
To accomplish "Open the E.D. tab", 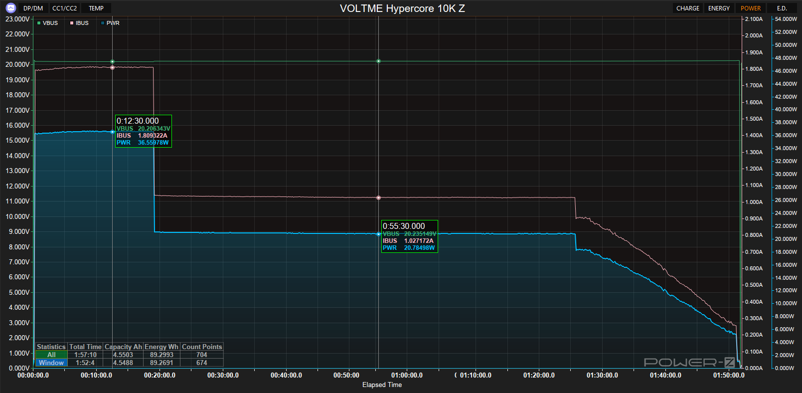I will click(782, 8).
